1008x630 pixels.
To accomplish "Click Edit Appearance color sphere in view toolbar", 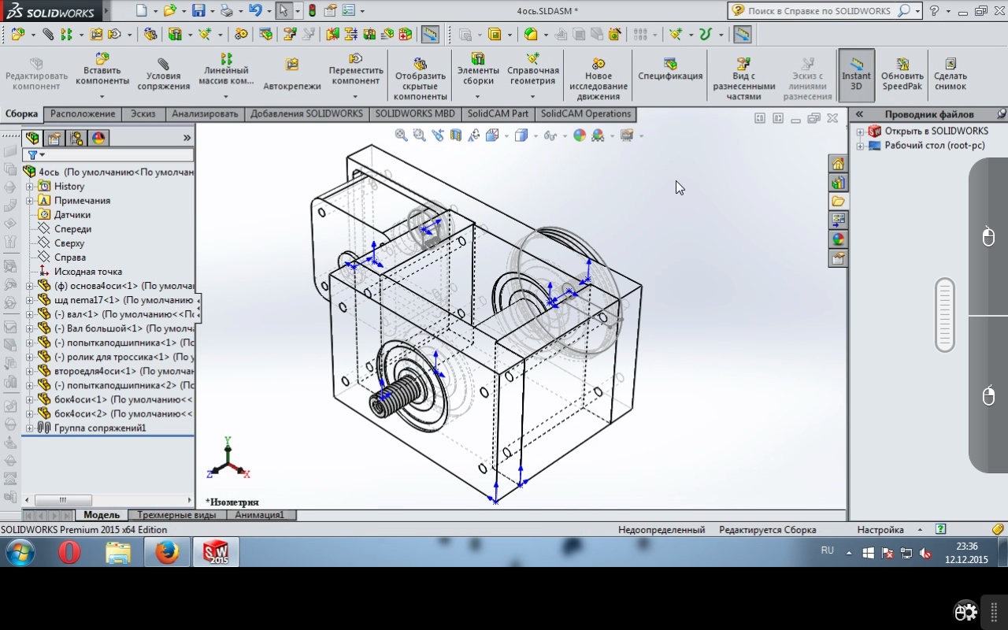I will tap(580, 135).
